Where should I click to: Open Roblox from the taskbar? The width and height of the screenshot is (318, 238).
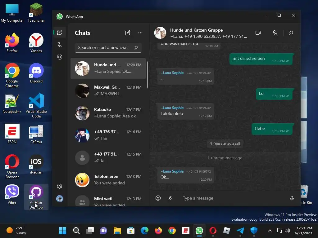[226, 231]
